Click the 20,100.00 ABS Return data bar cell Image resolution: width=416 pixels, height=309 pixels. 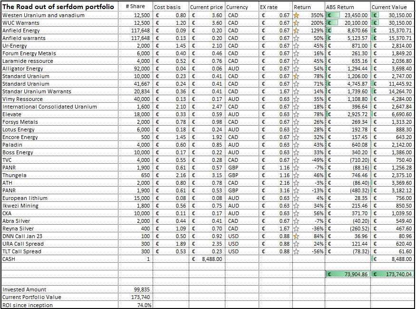click(x=348, y=23)
